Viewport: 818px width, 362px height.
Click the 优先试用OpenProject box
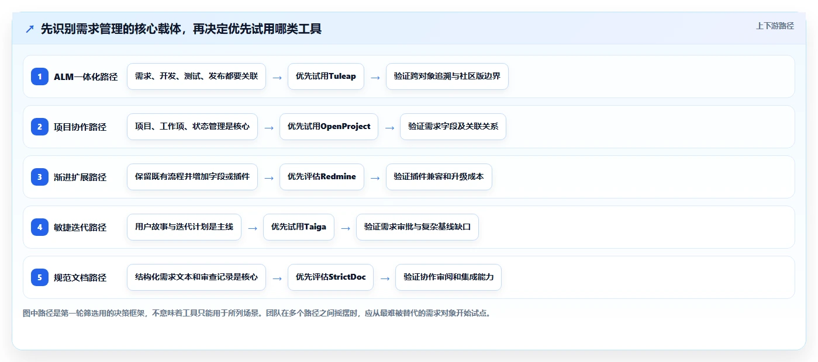pos(329,127)
